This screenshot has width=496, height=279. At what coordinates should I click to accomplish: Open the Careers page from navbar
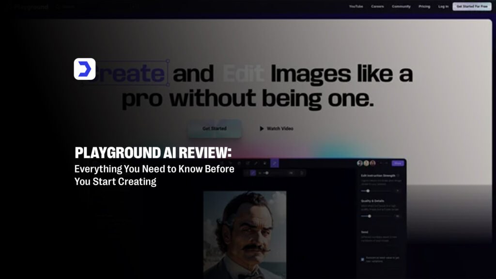(377, 7)
